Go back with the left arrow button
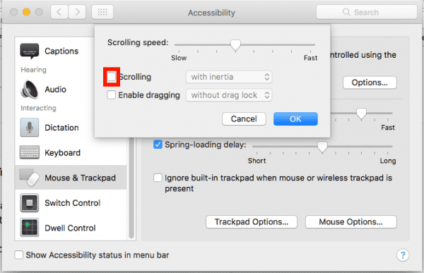424x273 pixels. tap(59, 12)
